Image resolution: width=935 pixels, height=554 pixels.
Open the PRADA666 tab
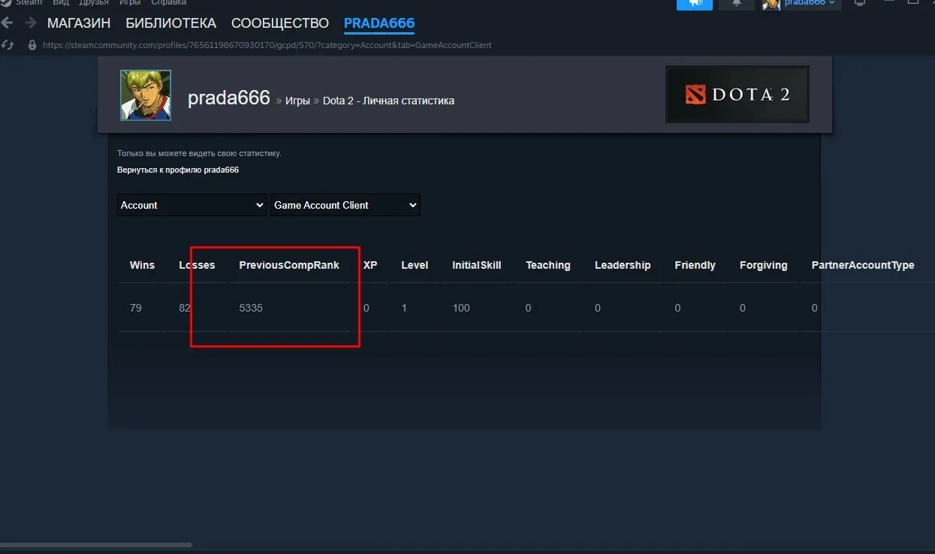(379, 23)
